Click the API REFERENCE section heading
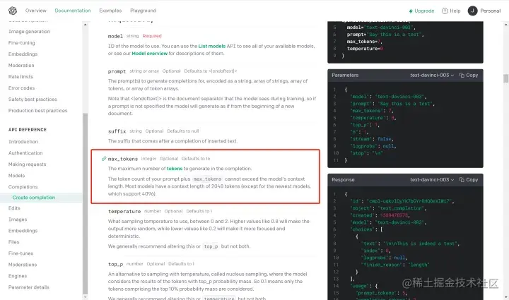The height and width of the screenshot is (300, 509). [28, 130]
